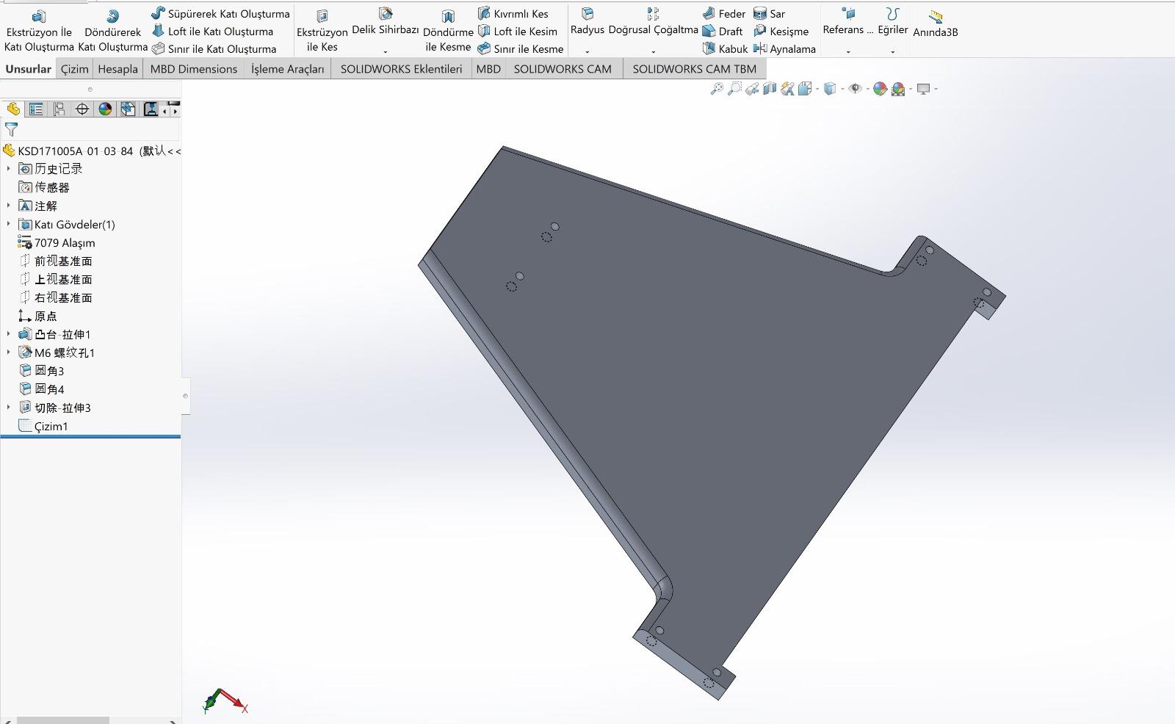
Task: Select 圆角3 fillet feature
Action: click(41, 371)
